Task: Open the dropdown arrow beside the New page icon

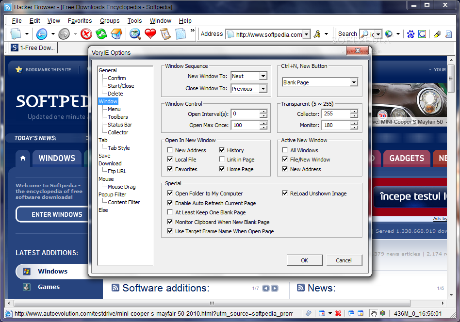Action: click(x=27, y=34)
